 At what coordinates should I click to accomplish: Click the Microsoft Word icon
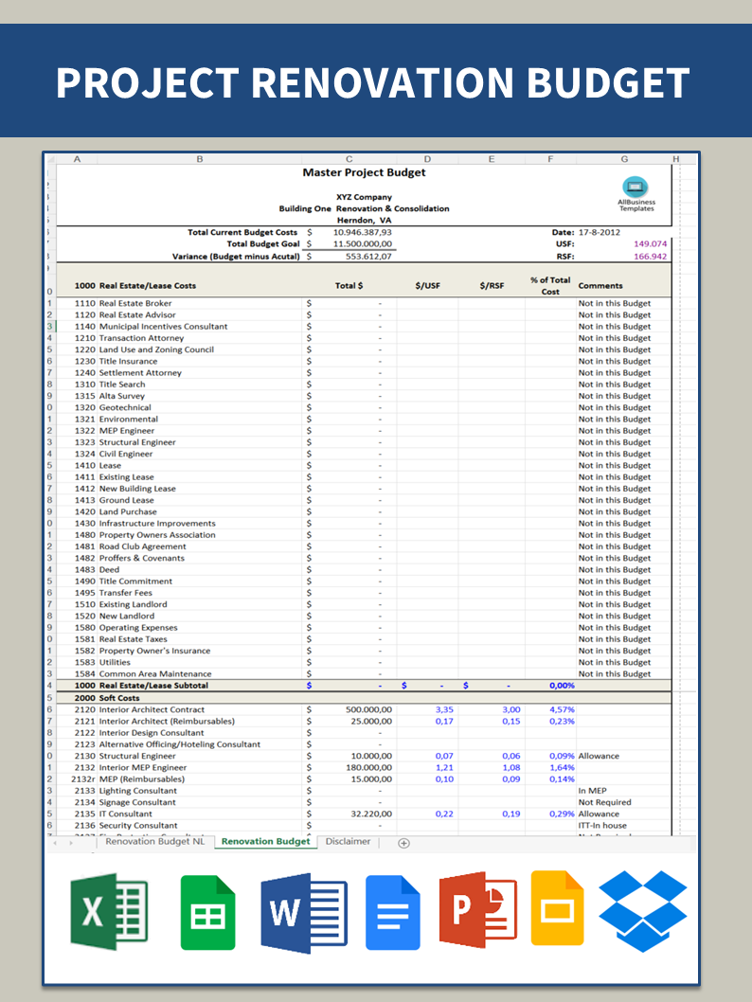[304, 912]
